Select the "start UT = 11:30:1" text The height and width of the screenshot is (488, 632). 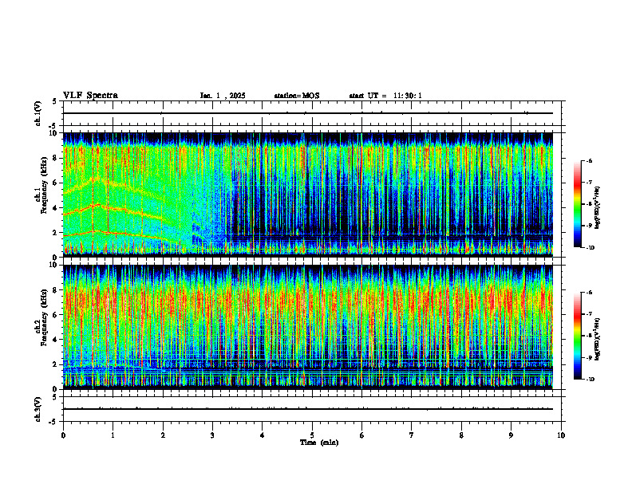pyautogui.click(x=385, y=96)
